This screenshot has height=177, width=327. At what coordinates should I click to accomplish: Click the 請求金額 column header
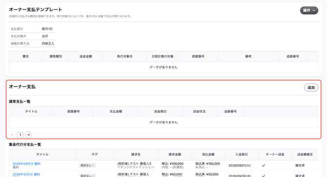point(175,154)
